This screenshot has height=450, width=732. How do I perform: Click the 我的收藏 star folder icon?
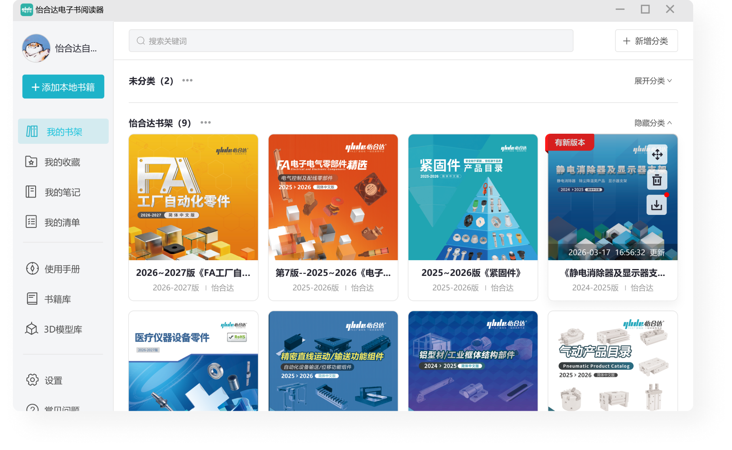point(32,162)
